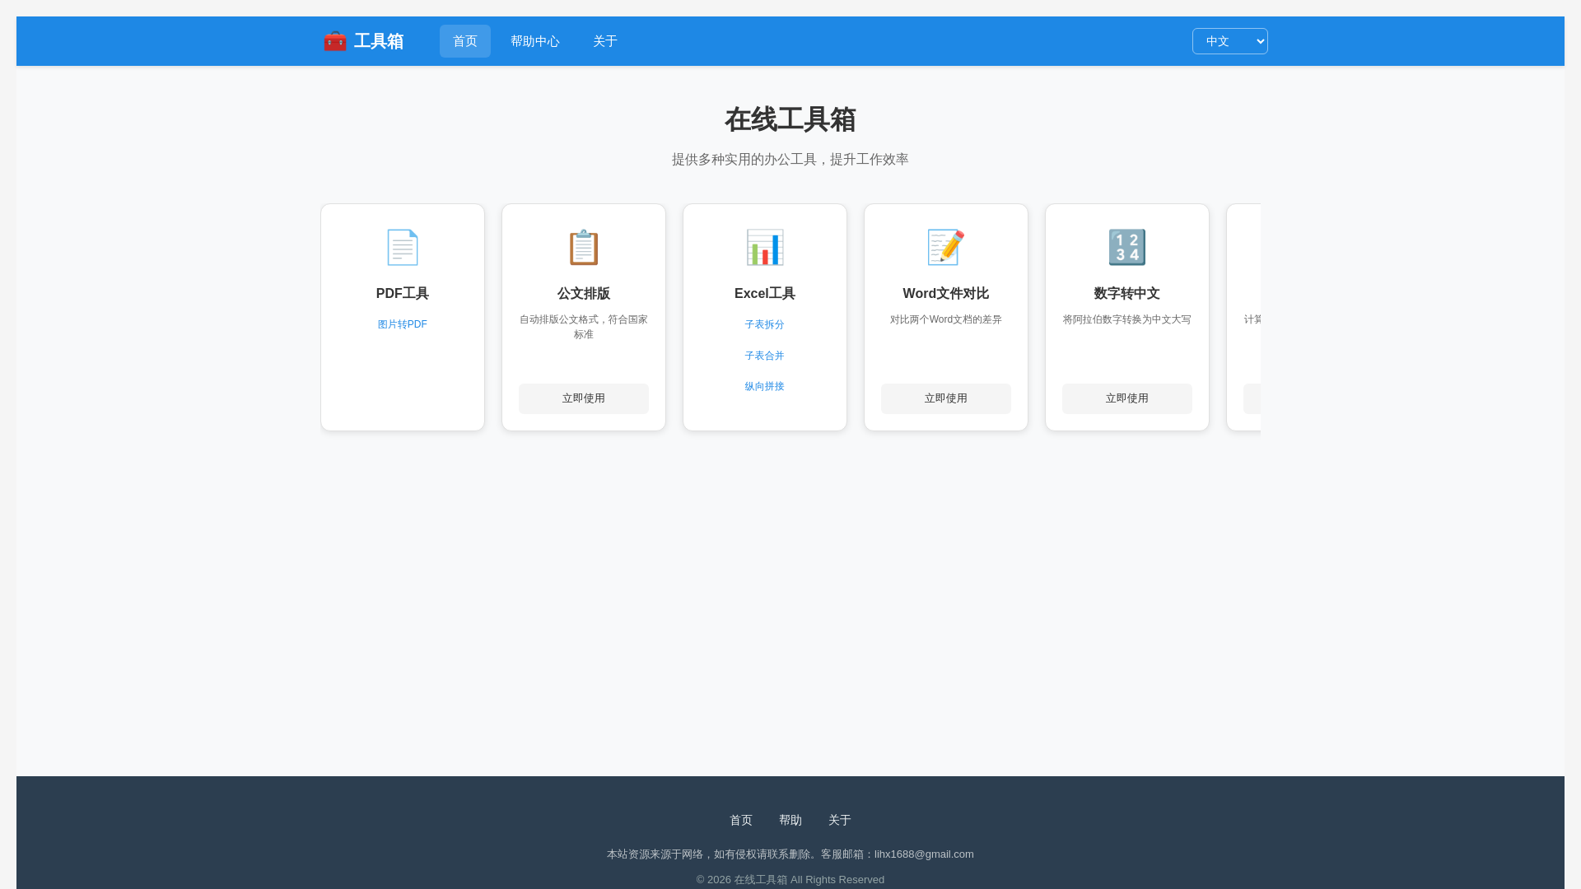Click the 公文排版 clipboard icon

584,247
